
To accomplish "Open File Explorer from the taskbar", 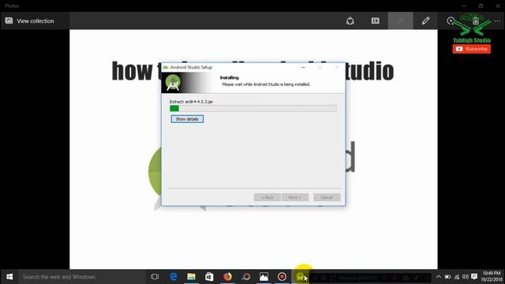I will point(191,277).
